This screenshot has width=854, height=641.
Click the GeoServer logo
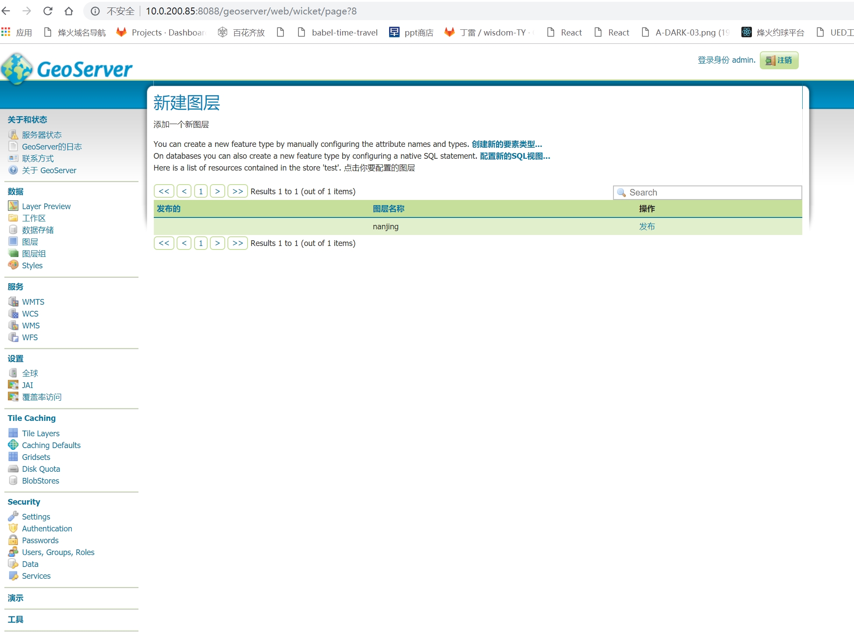(68, 67)
